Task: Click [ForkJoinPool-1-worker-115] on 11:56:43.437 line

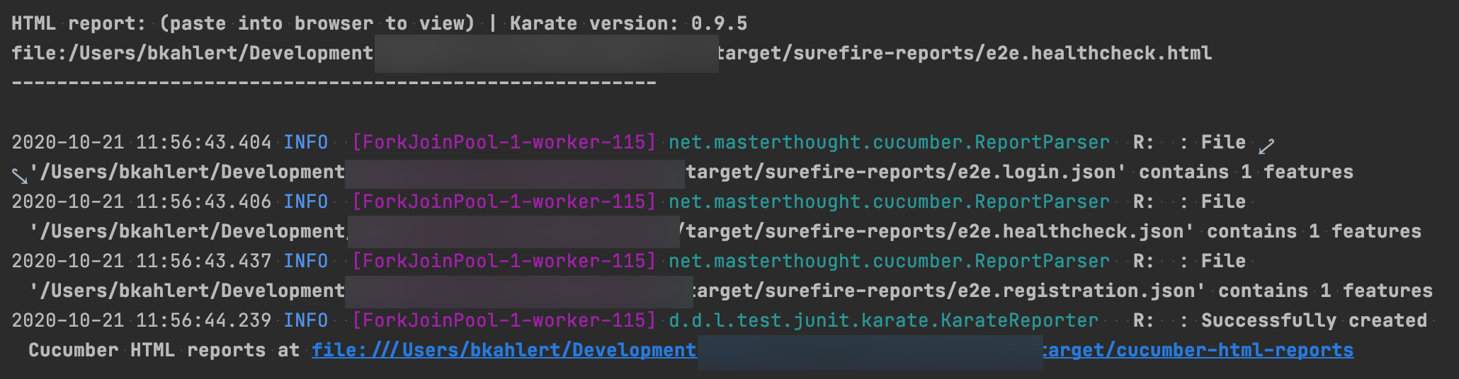Action: (x=504, y=261)
